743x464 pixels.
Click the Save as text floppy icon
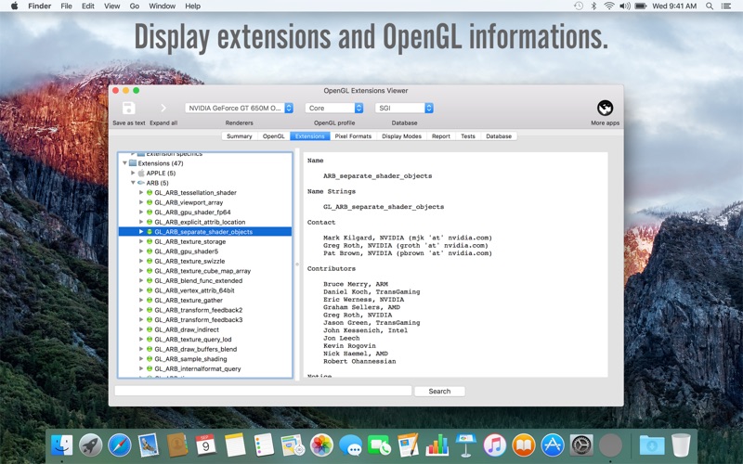point(128,109)
